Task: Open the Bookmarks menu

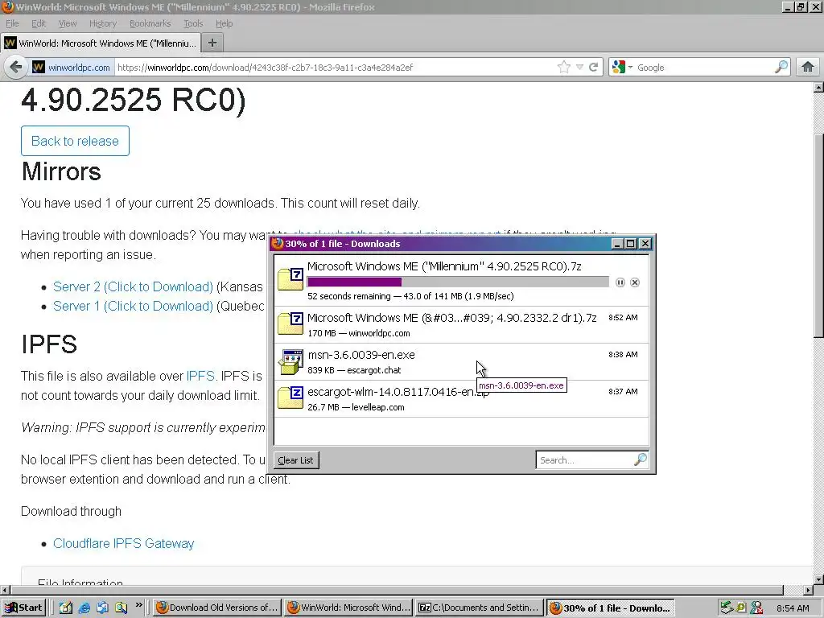Action: [x=150, y=23]
